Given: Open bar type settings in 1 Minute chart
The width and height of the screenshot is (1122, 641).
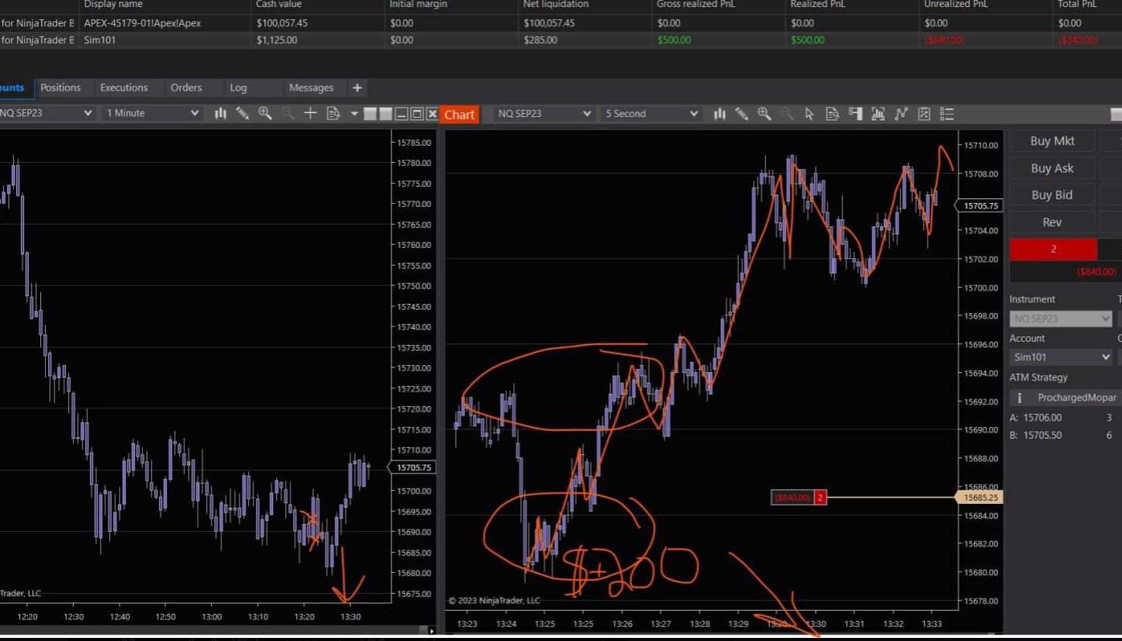Looking at the screenshot, I should pyautogui.click(x=220, y=113).
